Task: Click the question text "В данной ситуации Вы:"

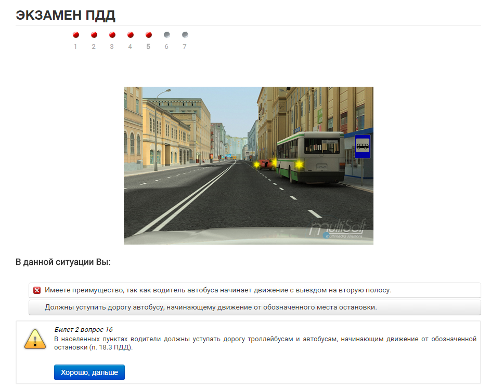Action: (x=63, y=262)
